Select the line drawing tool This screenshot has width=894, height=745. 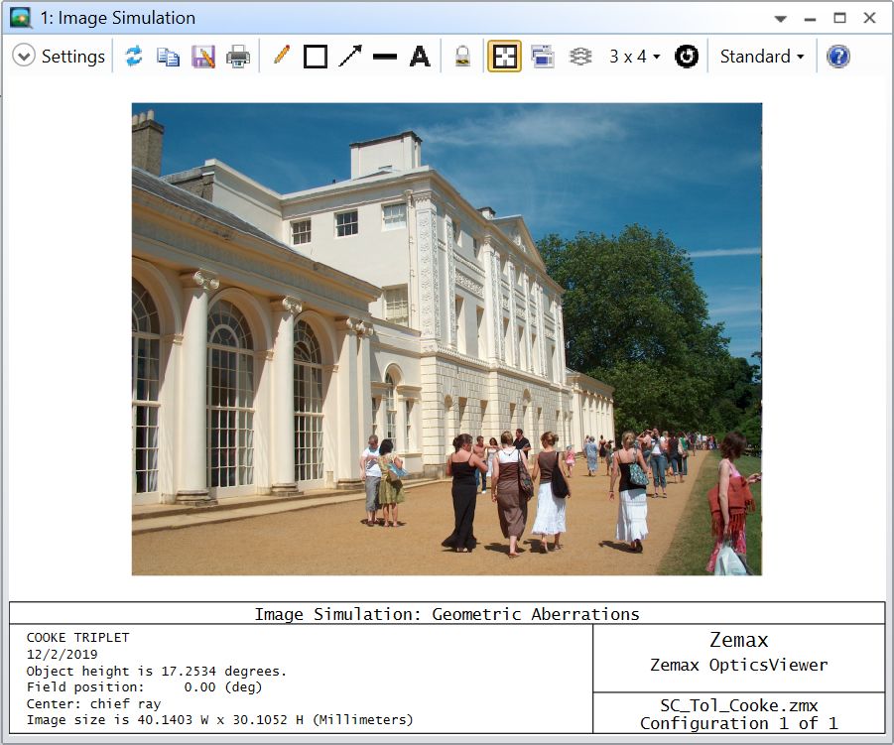(x=385, y=57)
